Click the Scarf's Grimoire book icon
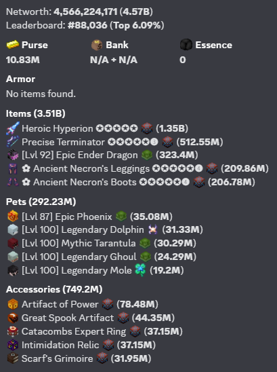The height and width of the screenshot is (372, 277). point(13,358)
